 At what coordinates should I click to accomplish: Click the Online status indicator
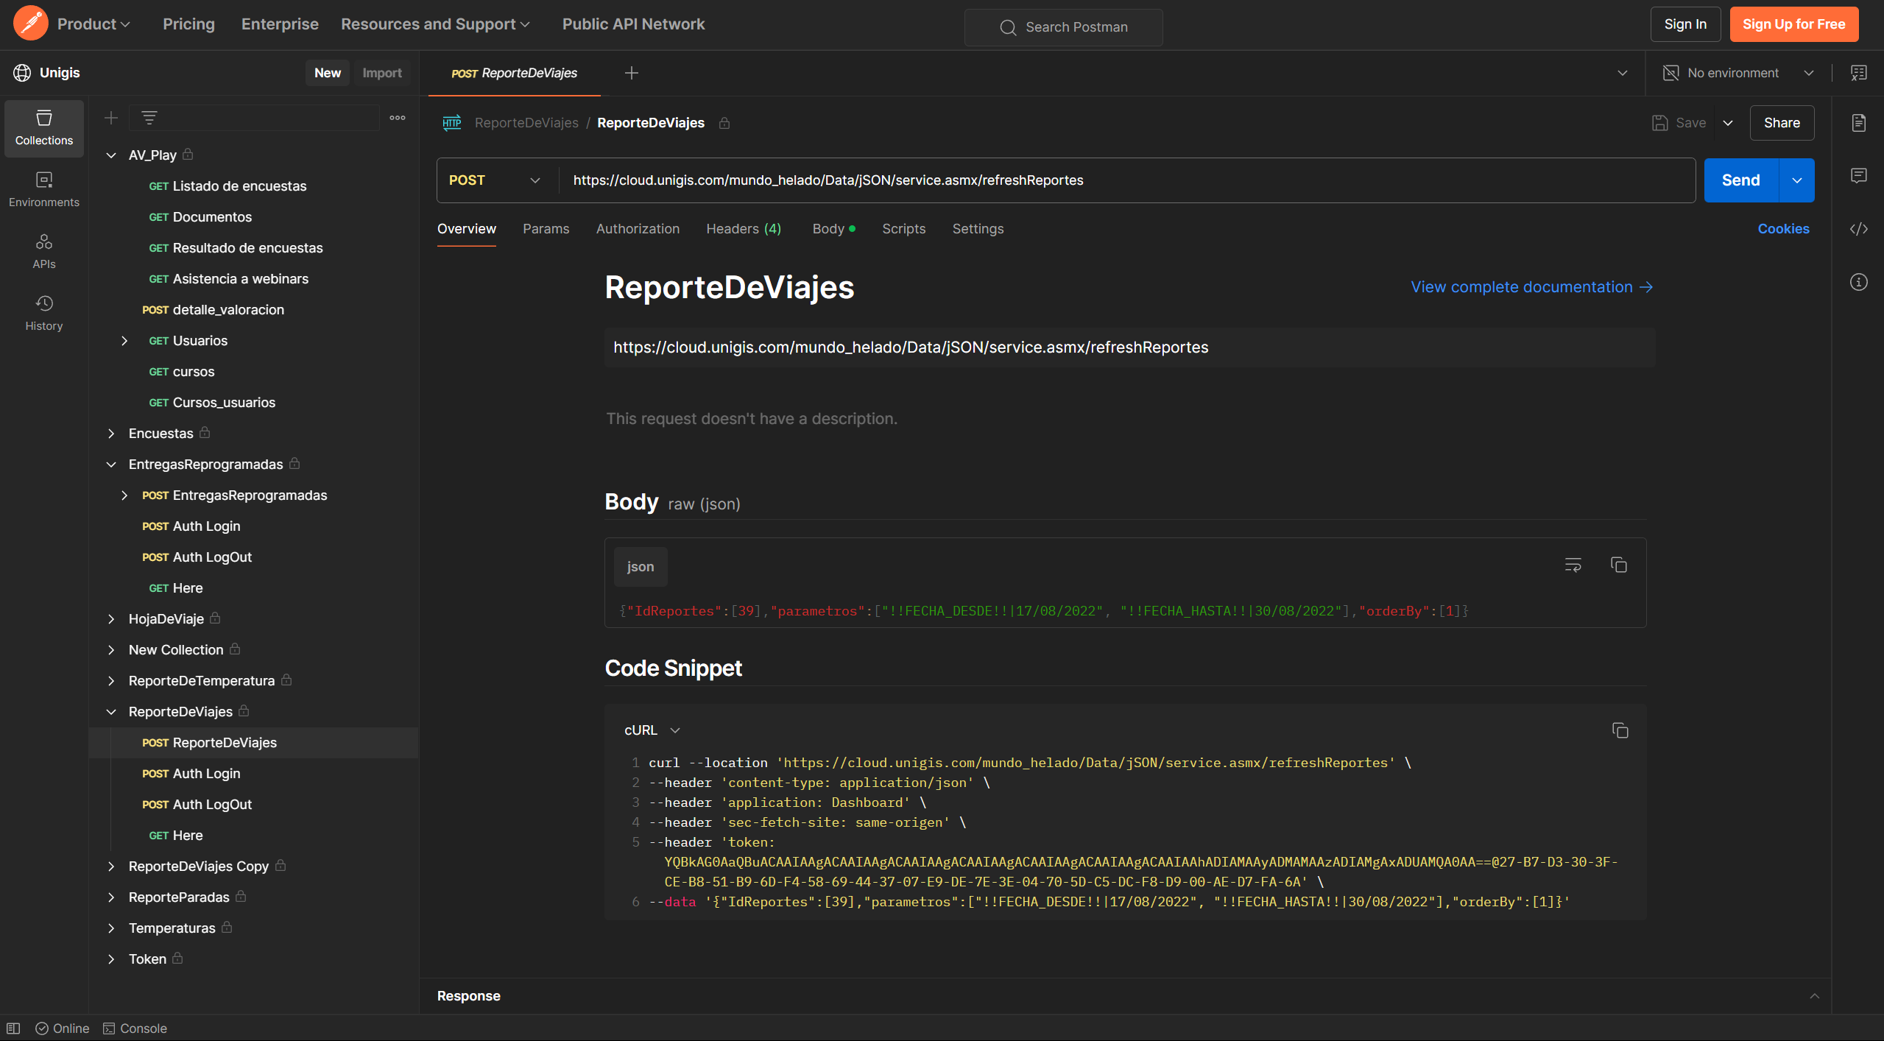pos(63,1028)
